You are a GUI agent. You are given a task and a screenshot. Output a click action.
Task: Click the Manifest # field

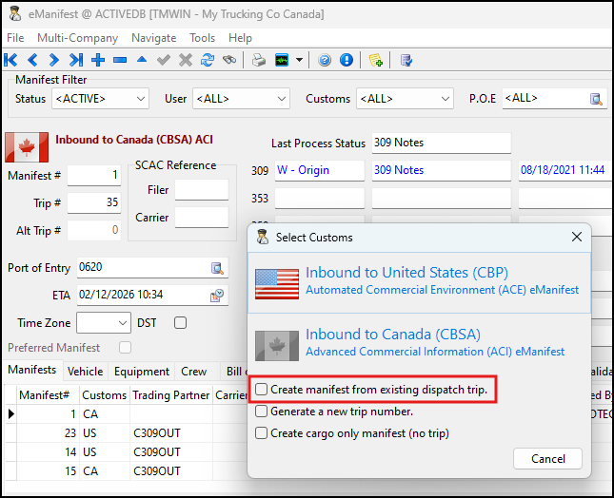coord(94,175)
